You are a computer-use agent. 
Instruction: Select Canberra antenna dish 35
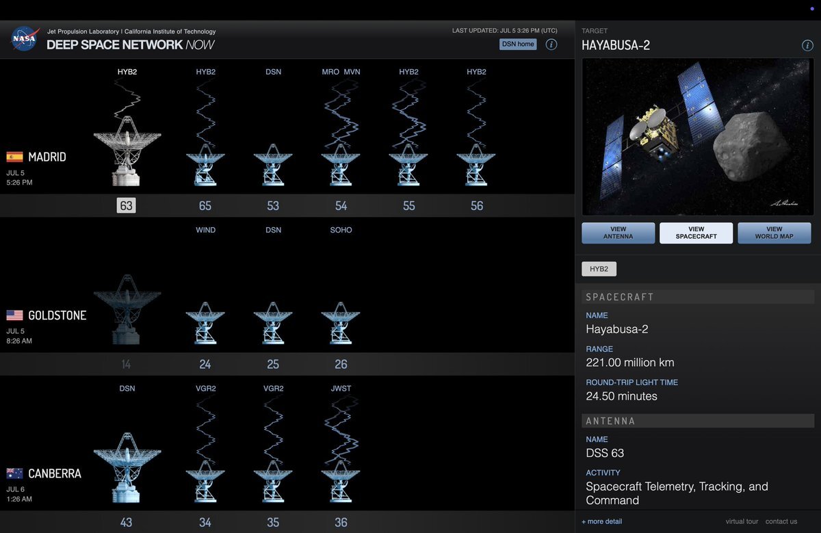[x=273, y=482]
